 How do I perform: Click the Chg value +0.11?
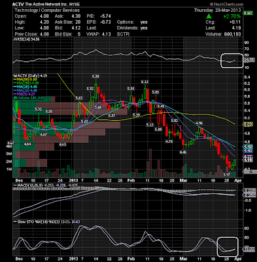(x=235, y=22)
